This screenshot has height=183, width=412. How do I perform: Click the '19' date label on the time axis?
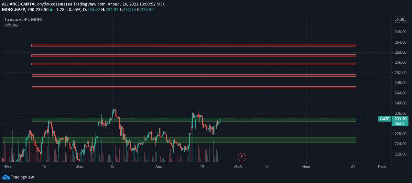(202, 167)
